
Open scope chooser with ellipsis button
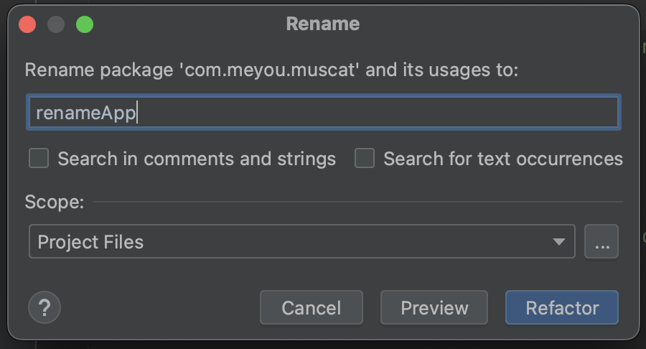(601, 242)
